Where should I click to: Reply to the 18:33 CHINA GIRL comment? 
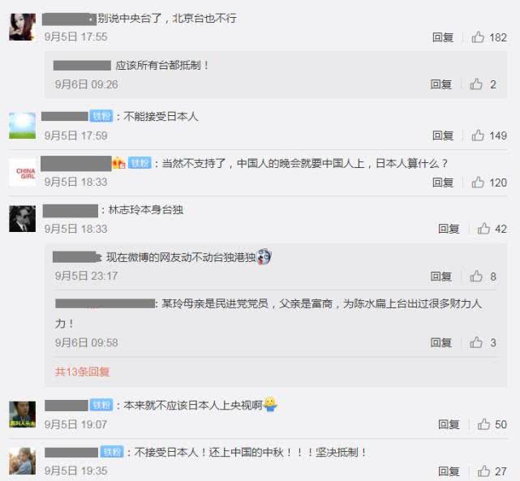pyautogui.click(x=443, y=183)
